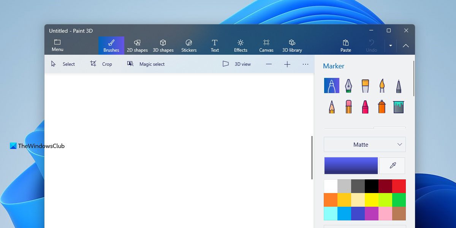This screenshot has width=456, height=228.
Task: Activate the Crop tool
Action: point(101,64)
